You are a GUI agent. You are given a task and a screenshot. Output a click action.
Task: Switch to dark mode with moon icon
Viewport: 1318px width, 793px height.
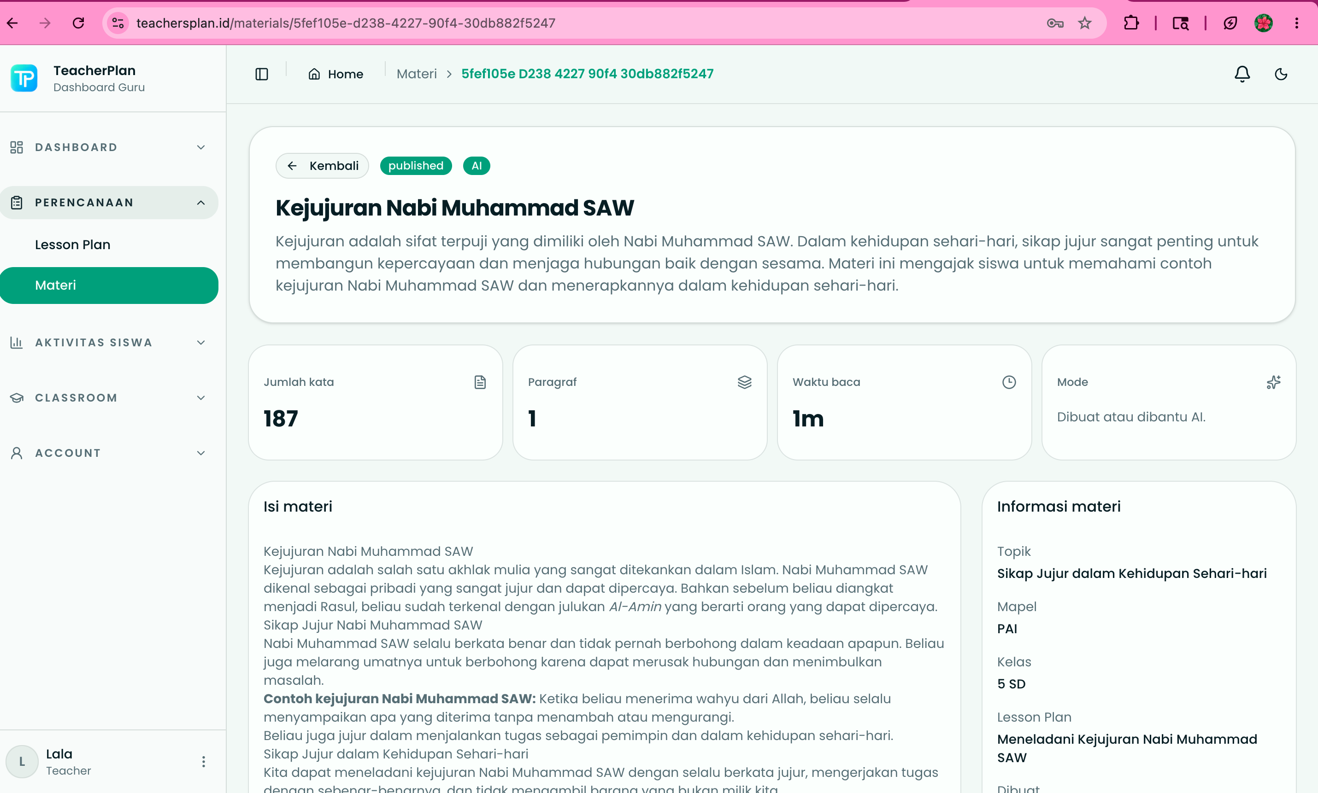point(1281,74)
